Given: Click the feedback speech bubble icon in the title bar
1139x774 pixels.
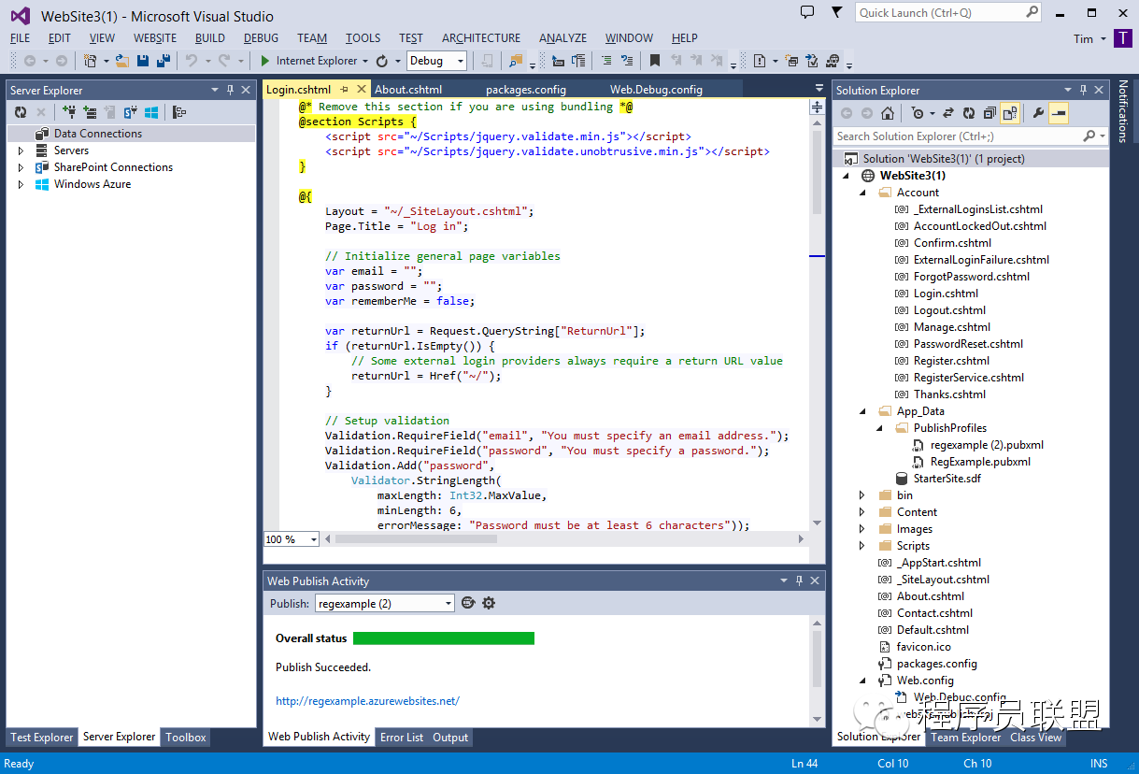Looking at the screenshot, I should coord(808,12).
